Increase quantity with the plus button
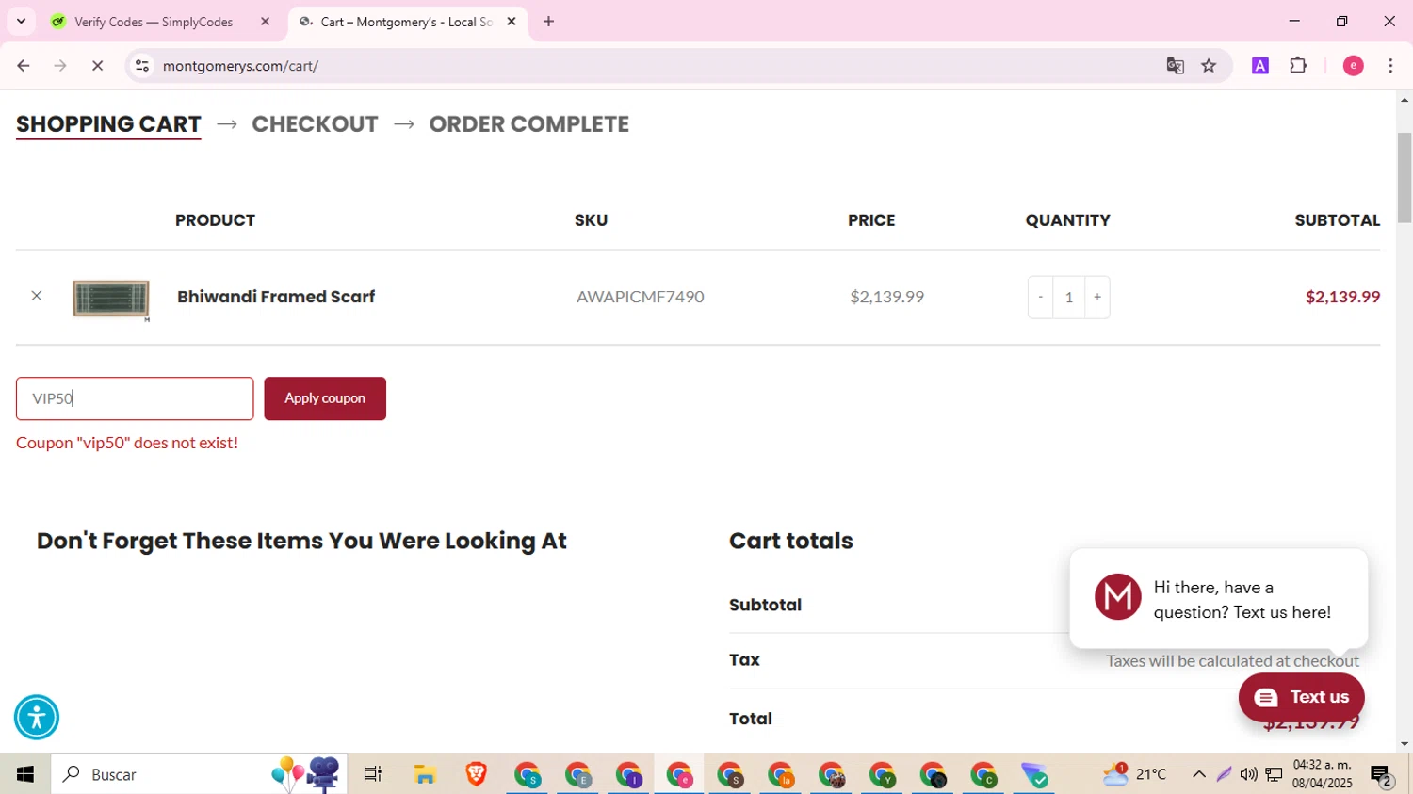The width and height of the screenshot is (1413, 794). 1097,297
